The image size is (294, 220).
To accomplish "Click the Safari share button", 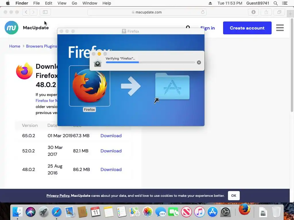I will (266, 12).
